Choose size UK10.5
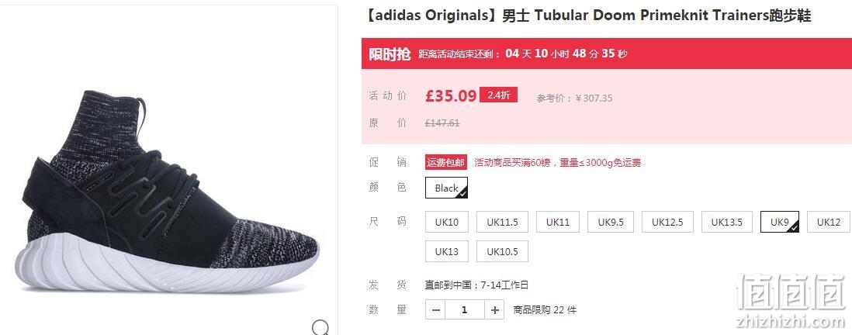The width and height of the screenshot is (852, 335). point(502,251)
